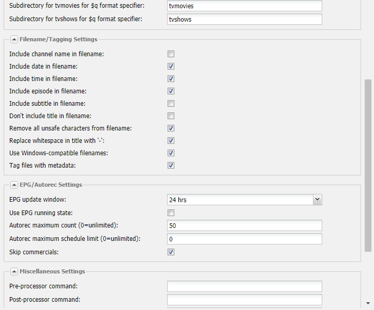Screen dimensions: 374x310
Task: Uncheck Use Windows-compatible filenames
Action: pos(171,153)
